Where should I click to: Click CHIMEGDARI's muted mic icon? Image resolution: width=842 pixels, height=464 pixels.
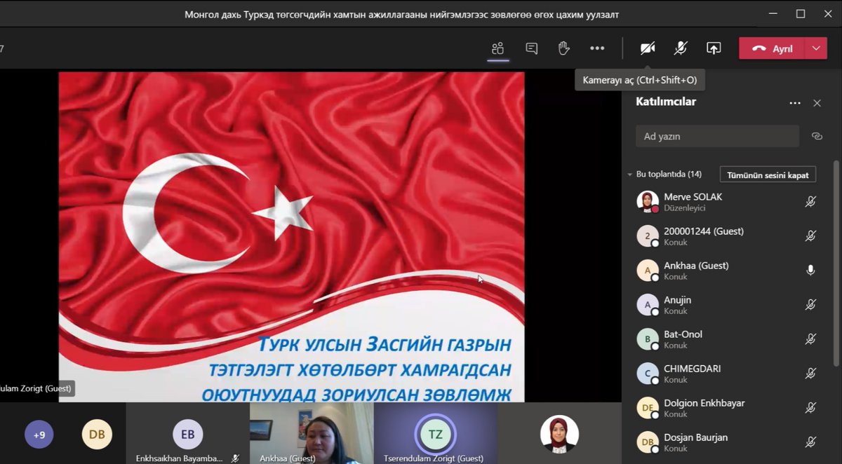pyautogui.click(x=810, y=374)
